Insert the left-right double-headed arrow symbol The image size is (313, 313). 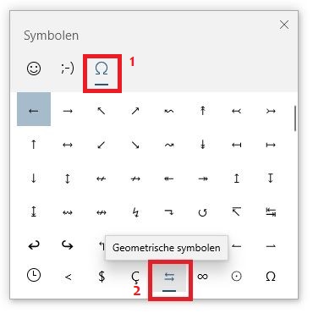point(68,145)
